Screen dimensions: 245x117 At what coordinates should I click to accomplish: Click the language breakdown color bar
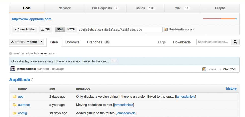(220, 19)
